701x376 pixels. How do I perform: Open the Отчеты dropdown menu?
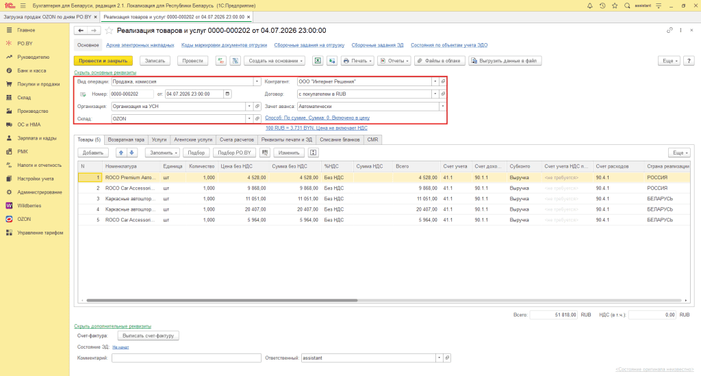point(394,61)
